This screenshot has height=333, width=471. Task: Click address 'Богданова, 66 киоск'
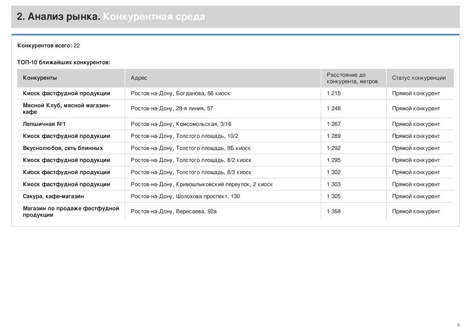203,93
